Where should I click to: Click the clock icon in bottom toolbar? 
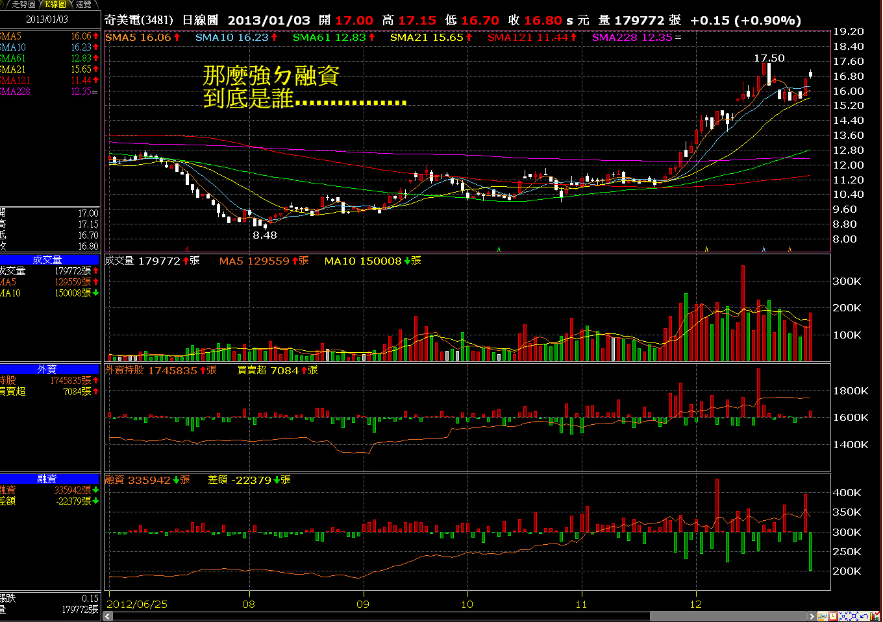point(833,616)
